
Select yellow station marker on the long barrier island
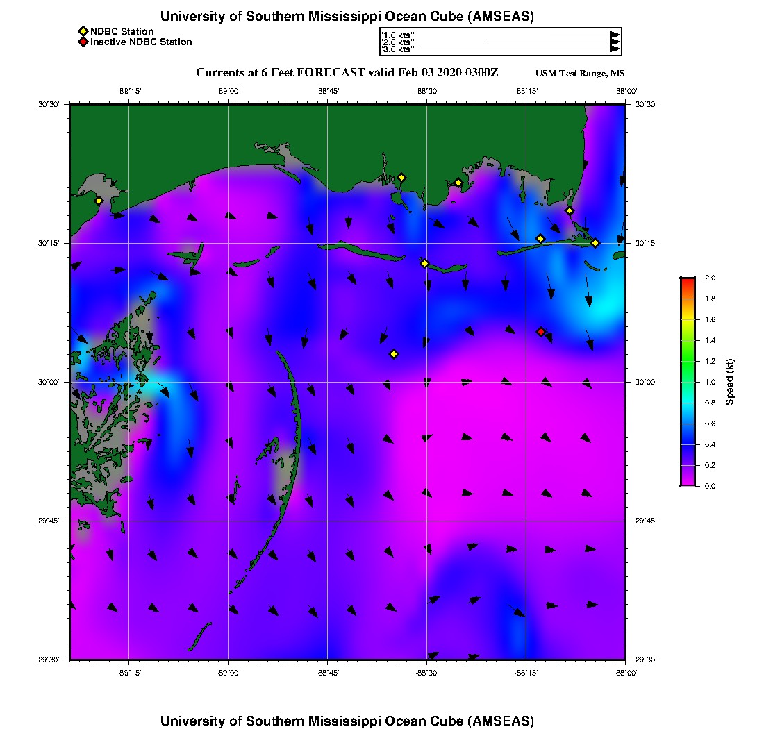tap(424, 263)
